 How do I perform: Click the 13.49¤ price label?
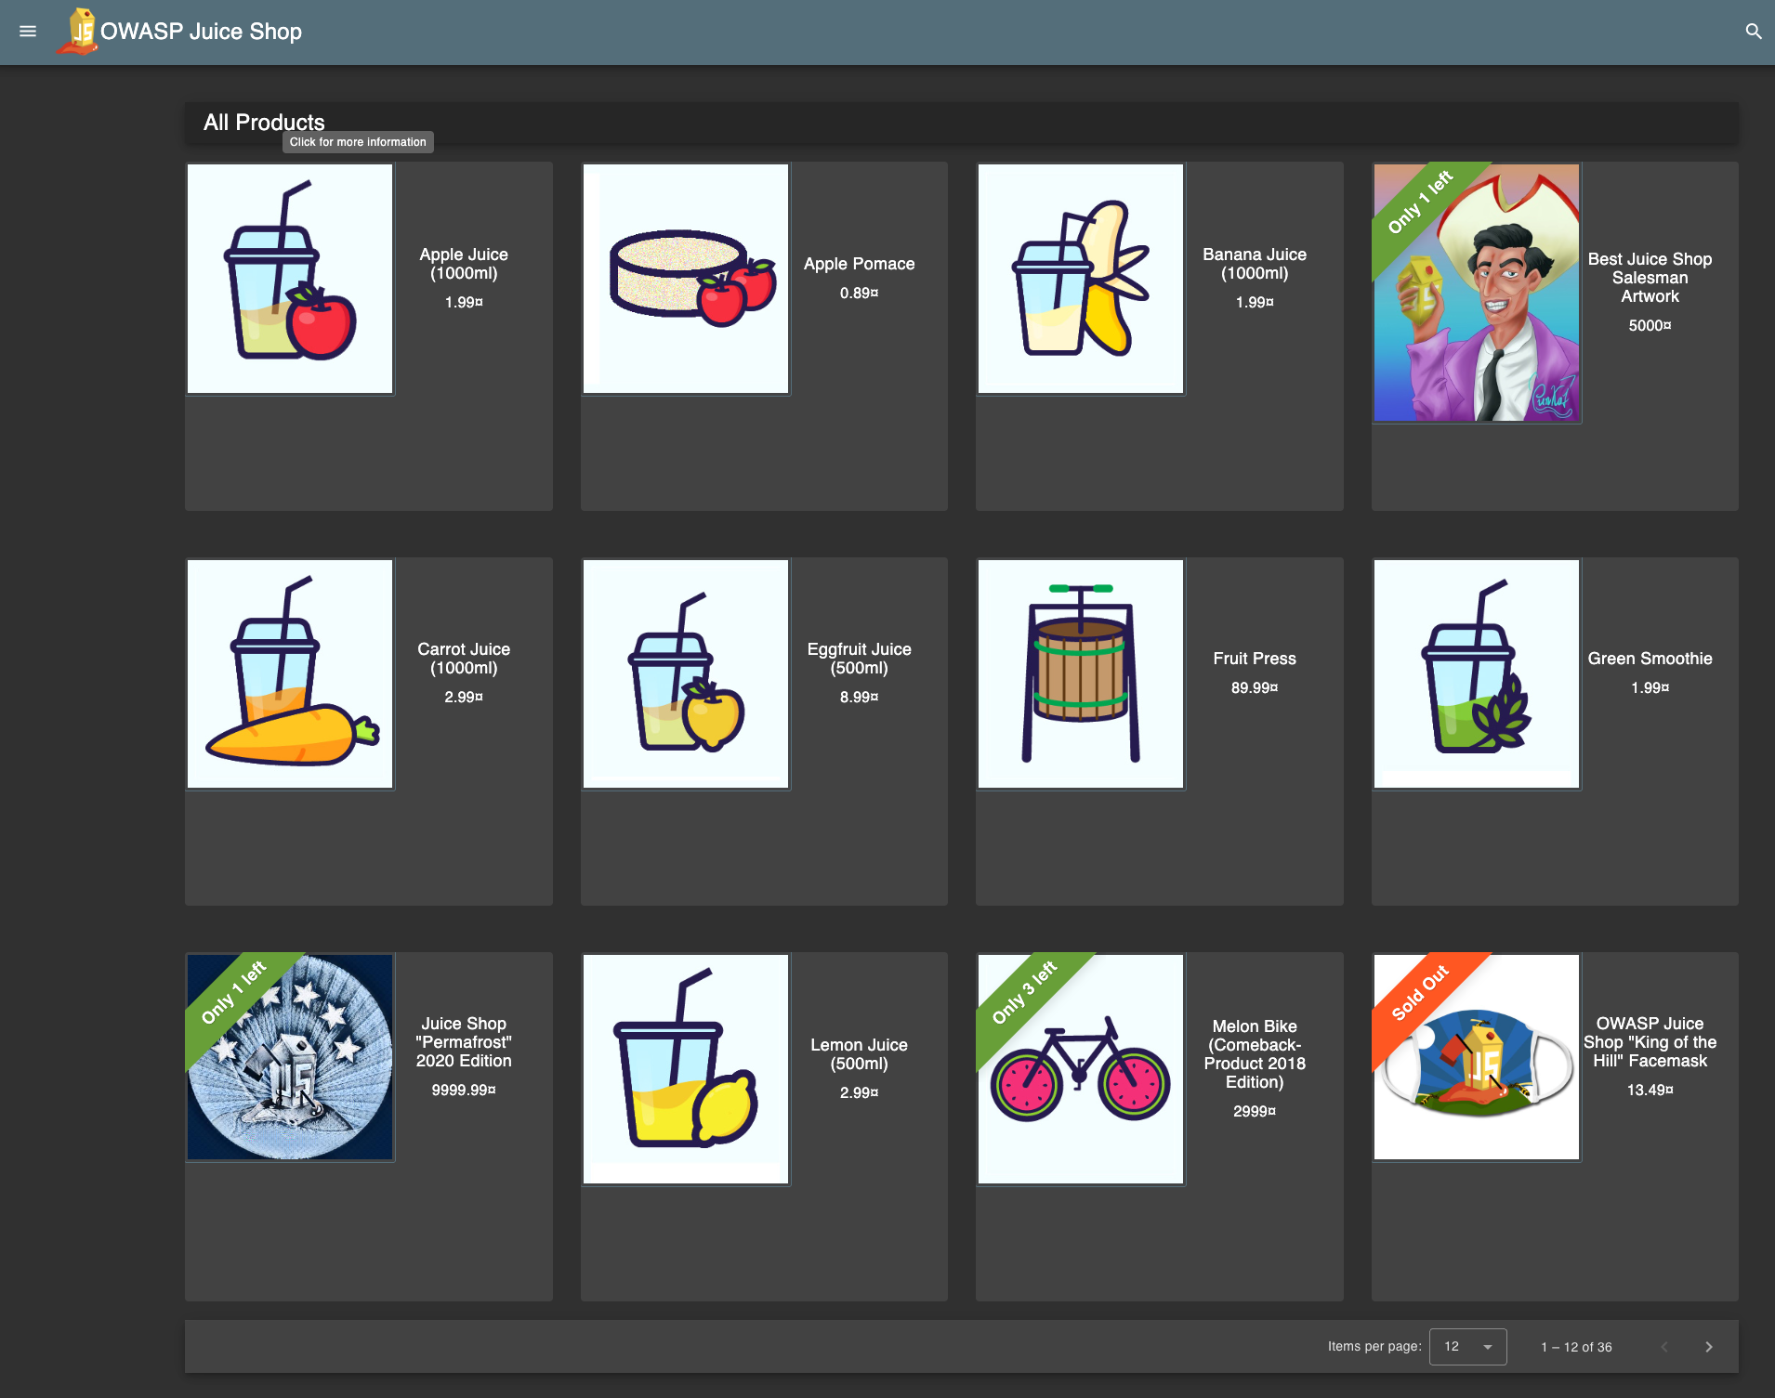pos(1650,1090)
